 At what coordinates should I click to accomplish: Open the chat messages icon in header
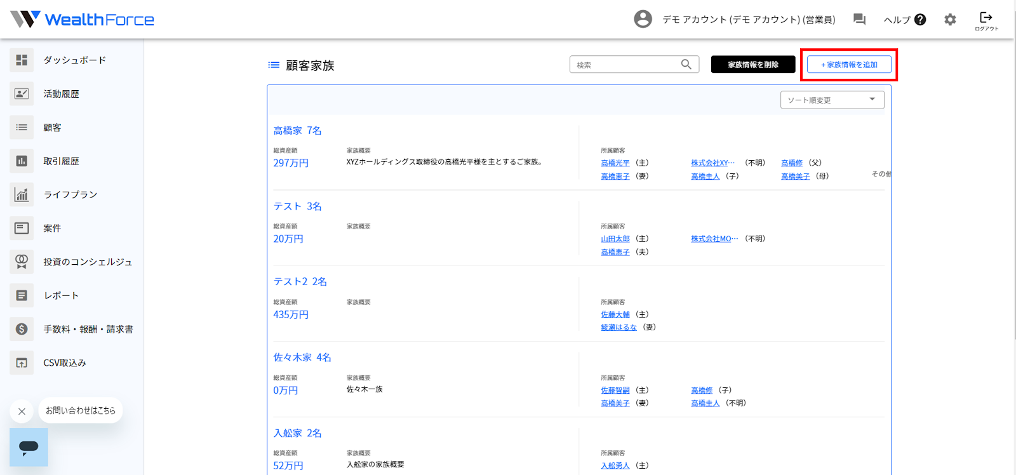[859, 19]
